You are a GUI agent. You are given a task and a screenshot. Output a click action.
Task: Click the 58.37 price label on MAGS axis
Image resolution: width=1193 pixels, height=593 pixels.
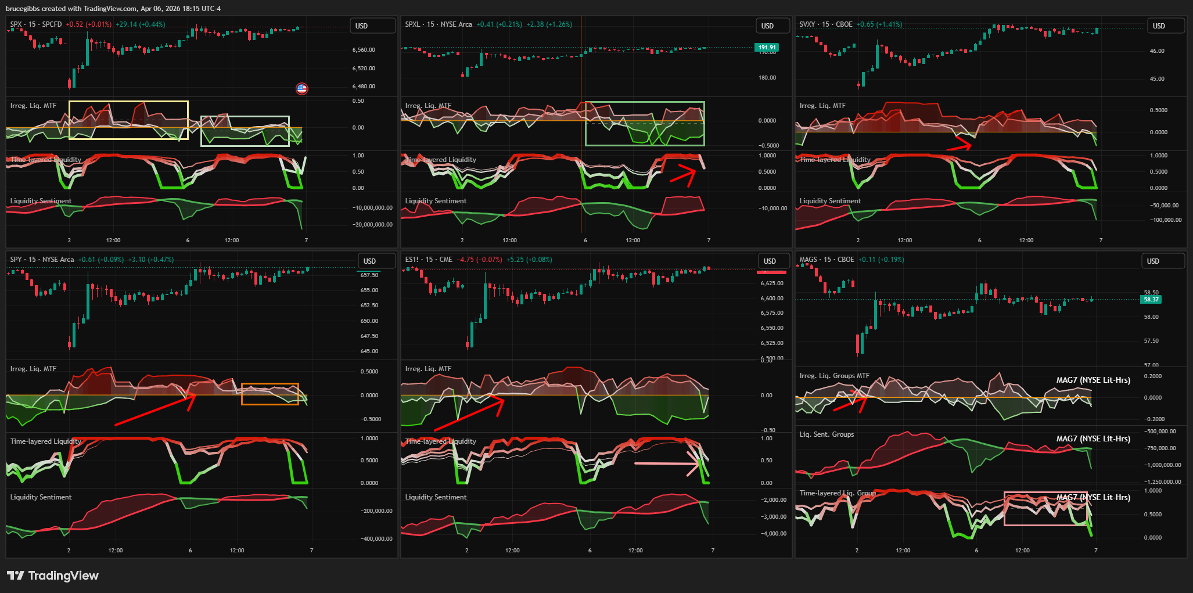pyautogui.click(x=1151, y=300)
